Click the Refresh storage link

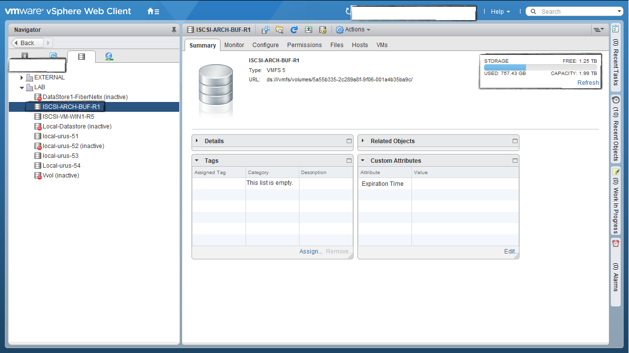(588, 83)
